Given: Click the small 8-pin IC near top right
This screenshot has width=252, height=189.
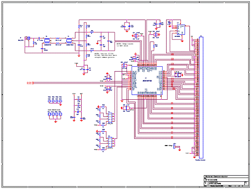Looking at the screenshot, I should click(x=180, y=30).
